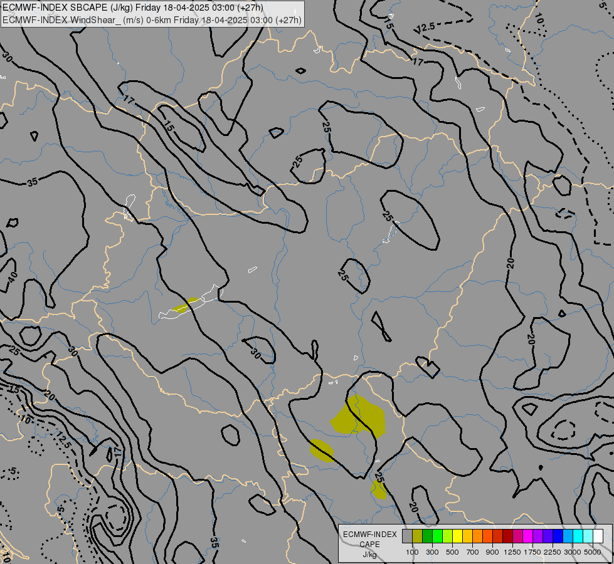Select the 500 legend value label
The image size is (614, 564).
pos(452,552)
